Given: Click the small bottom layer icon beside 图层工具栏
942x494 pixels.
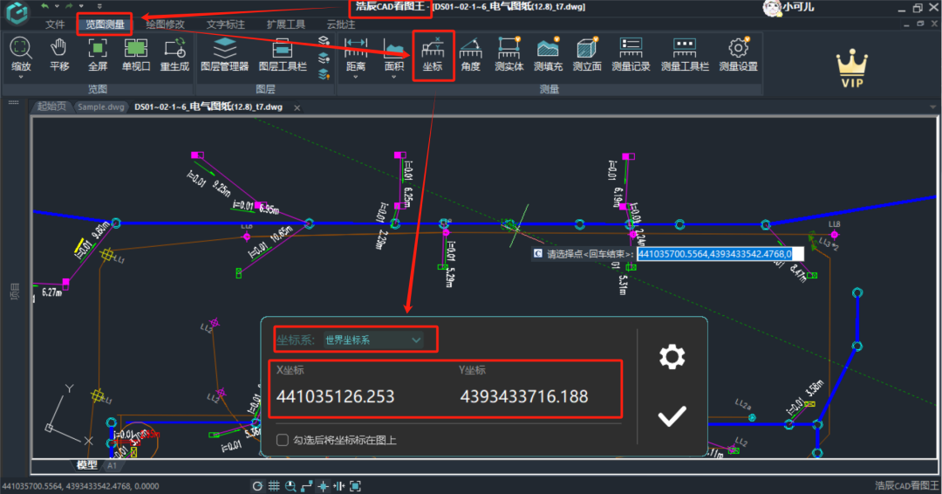Looking at the screenshot, I should click(324, 74).
